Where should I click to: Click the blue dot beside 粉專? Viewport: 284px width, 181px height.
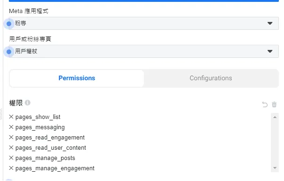coord(9,24)
